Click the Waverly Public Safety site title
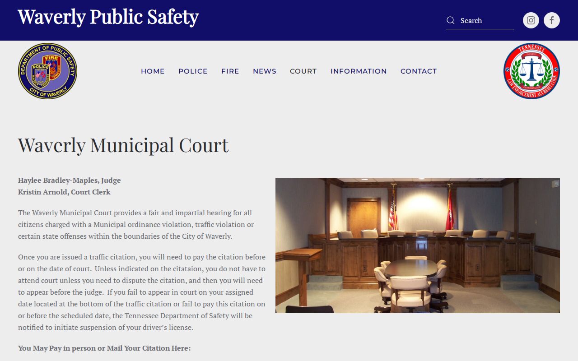 (x=108, y=17)
